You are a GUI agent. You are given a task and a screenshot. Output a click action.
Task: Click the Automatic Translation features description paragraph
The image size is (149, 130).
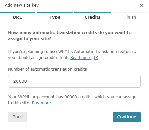(72, 55)
